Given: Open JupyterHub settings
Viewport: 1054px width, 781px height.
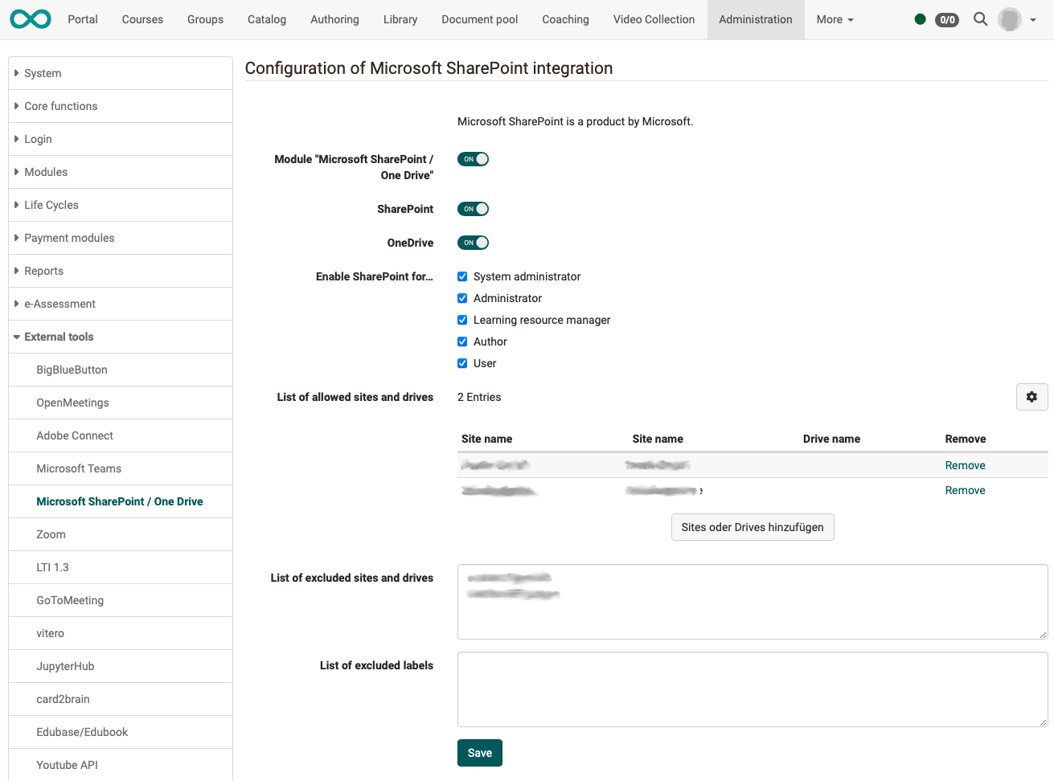Looking at the screenshot, I should (x=121, y=666).
